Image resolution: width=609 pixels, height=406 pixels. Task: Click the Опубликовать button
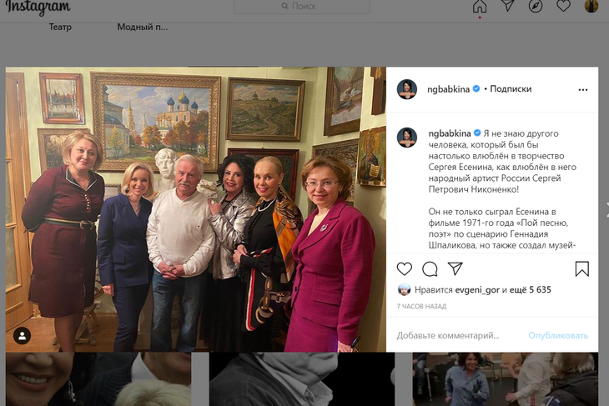pyautogui.click(x=558, y=335)
